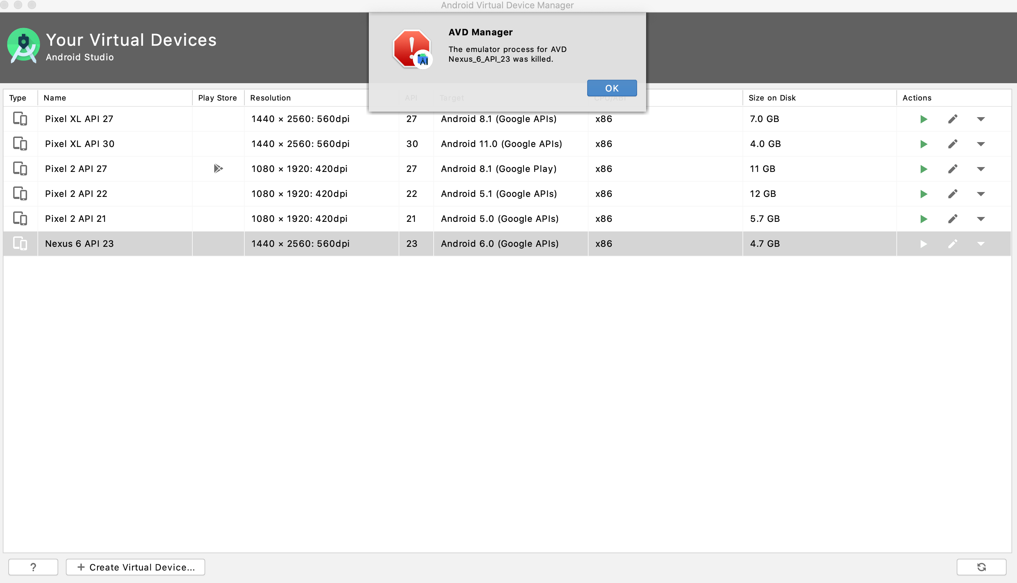Edit the Pixel 2 API 27 device
The width and height of the screenshot is (1017, 583).
(x=953, y=169)
